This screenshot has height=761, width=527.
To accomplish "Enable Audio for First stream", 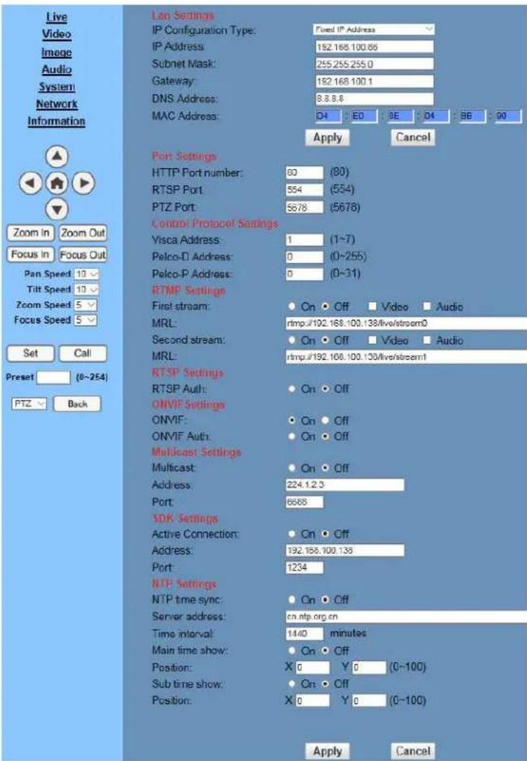I will (x=426, y=306).
